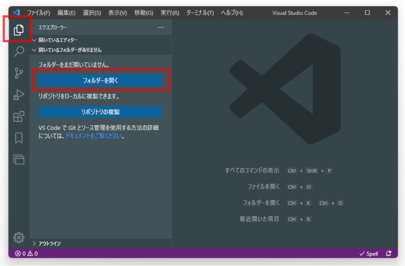Screen dimensions: 405x266
Task: Open the Explorer more actions ellipsis
Action: [x=161, y=27]
